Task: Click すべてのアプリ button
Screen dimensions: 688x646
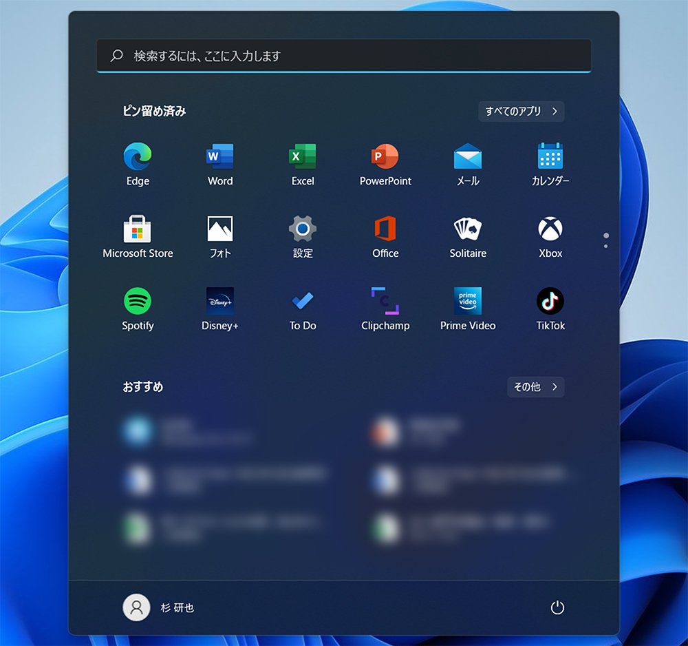Action: [x=522, y=112]
